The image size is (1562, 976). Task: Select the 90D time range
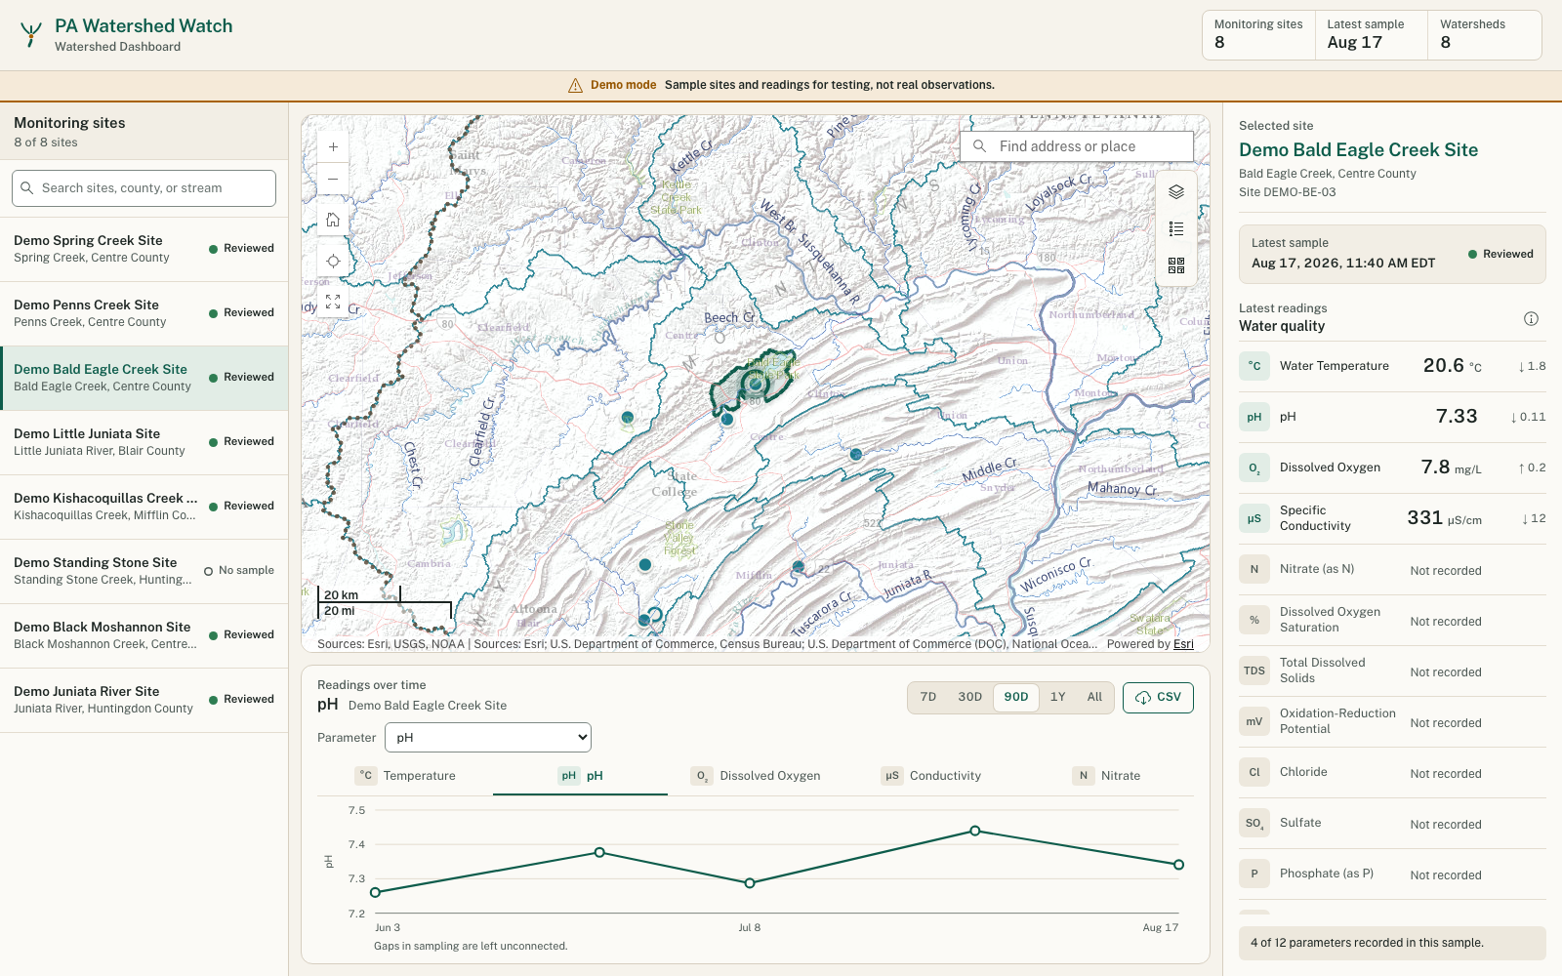pos(1016,697)
